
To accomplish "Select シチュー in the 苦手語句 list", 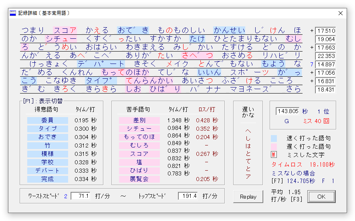I will coord(139,129).
